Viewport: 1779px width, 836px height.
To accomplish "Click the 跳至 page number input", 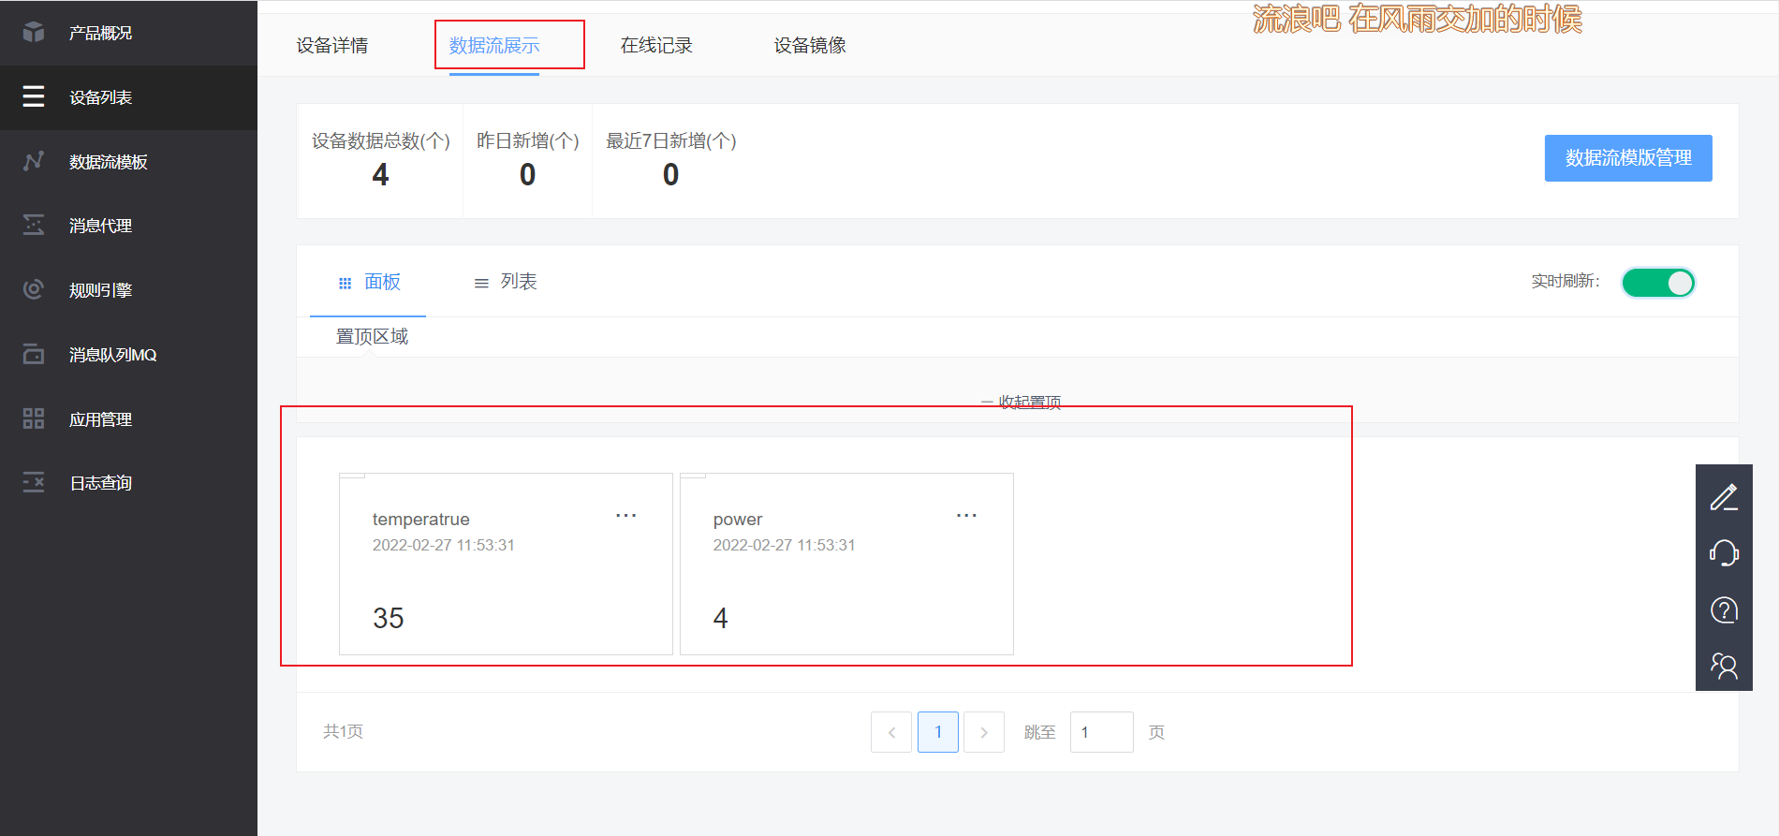I will click(x=1102, y=732).
